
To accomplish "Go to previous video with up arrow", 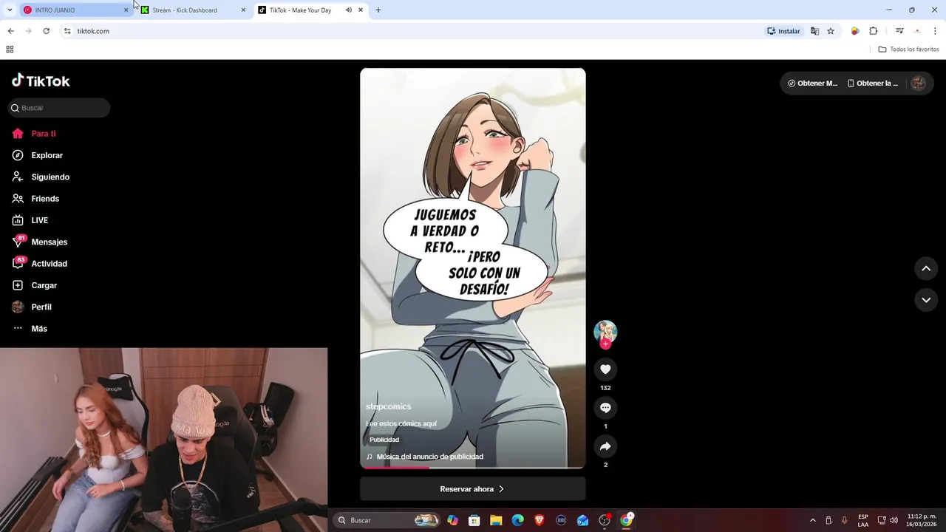I will click(926, 269).
